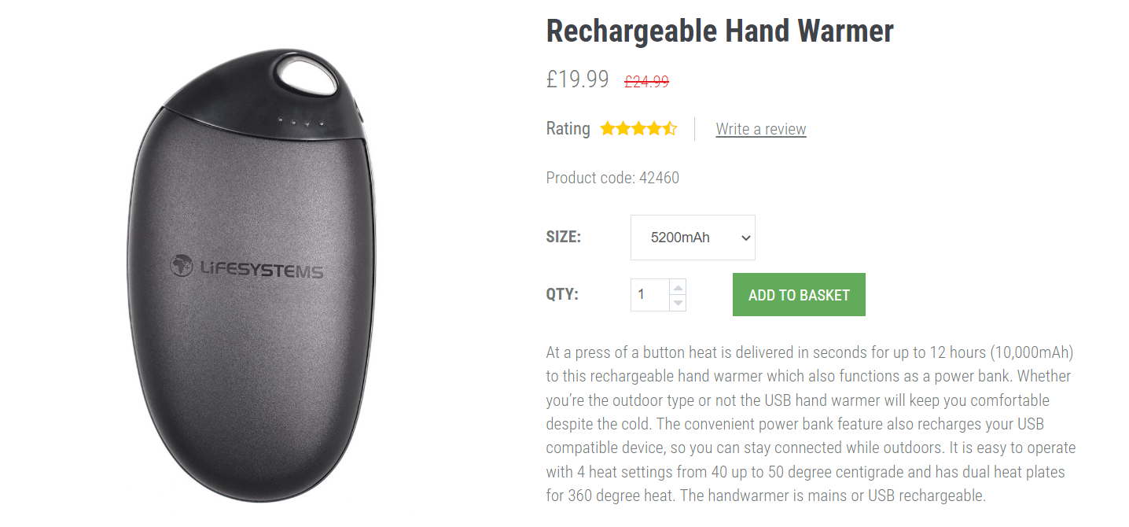The width and height of the screenshot is (1129, 527).
Task: Increase quantity with the up arrow
Action: tap(678, 287)
